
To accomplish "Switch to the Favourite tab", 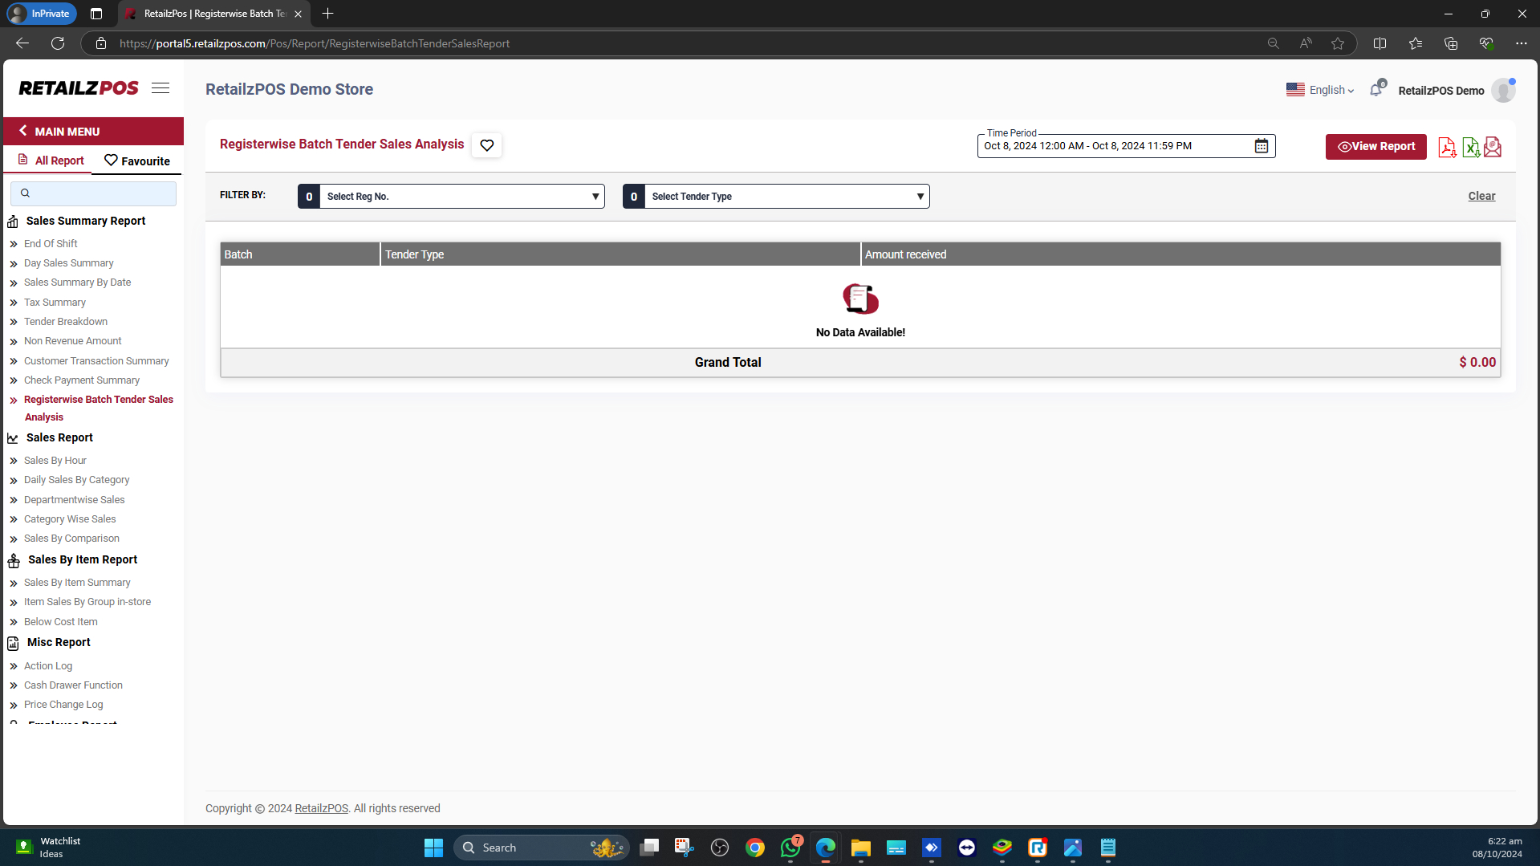I will click(137, 161).
